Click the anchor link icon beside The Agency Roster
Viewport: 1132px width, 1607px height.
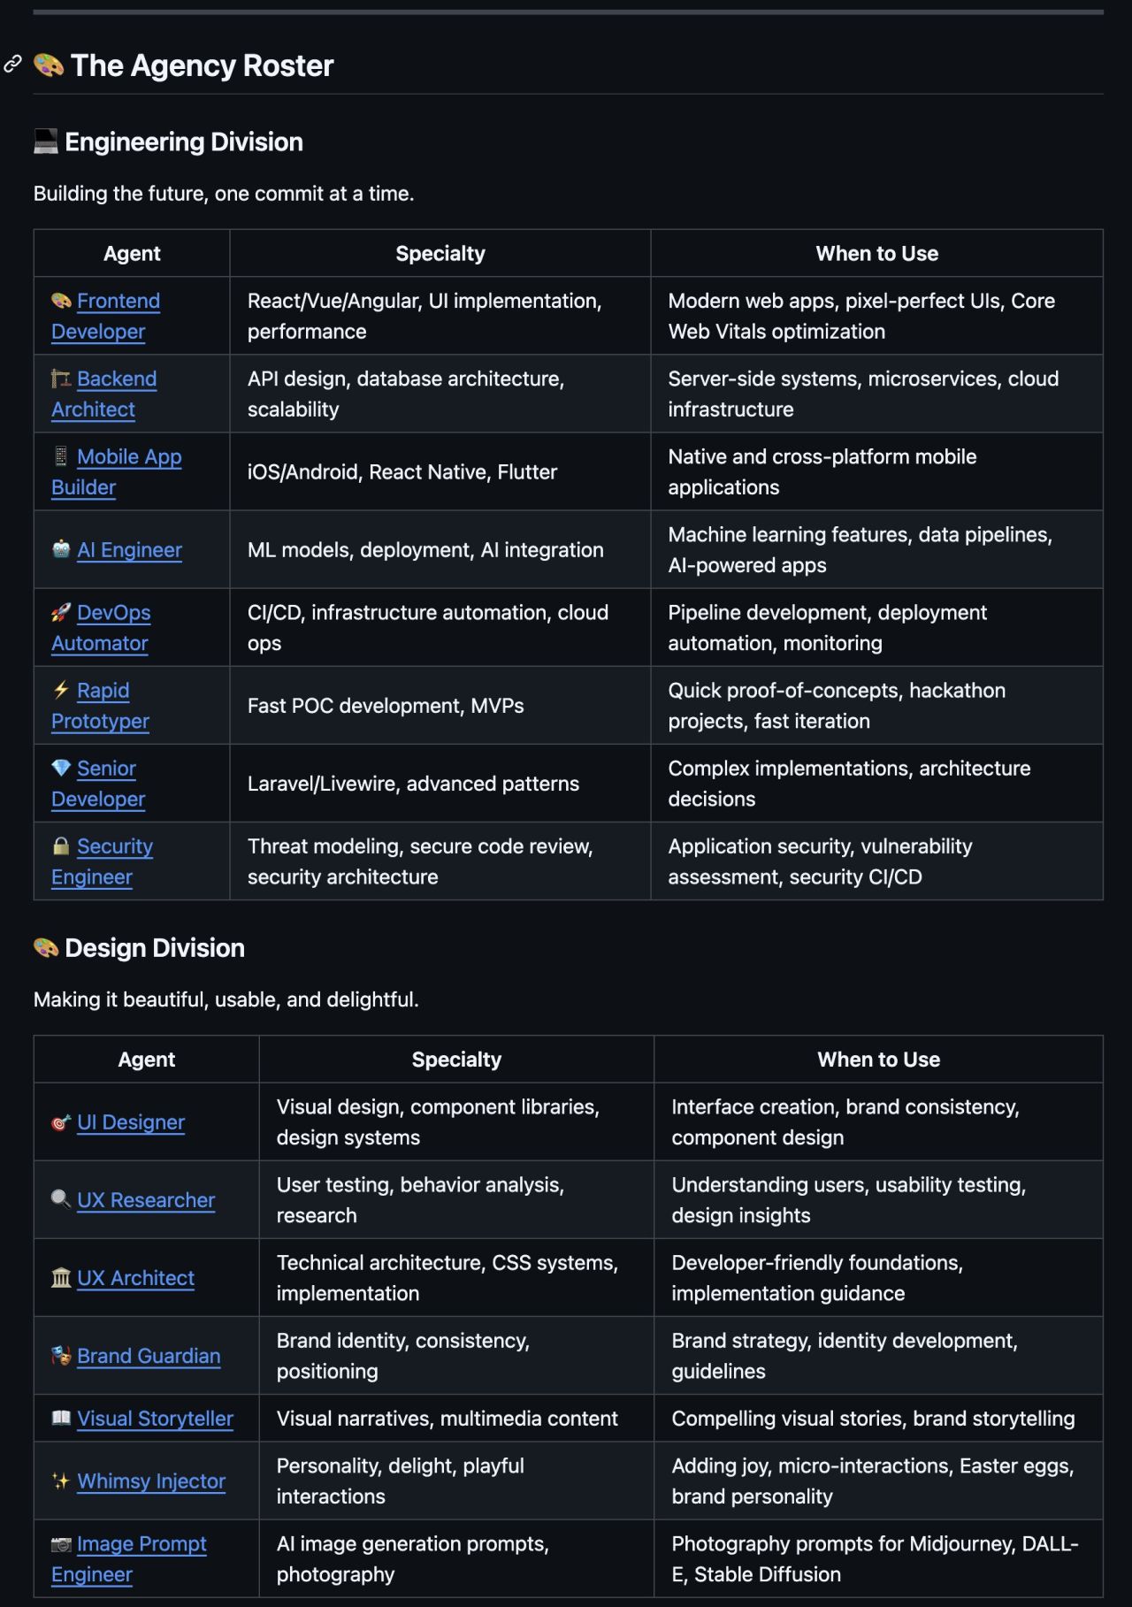click(12, 64)
